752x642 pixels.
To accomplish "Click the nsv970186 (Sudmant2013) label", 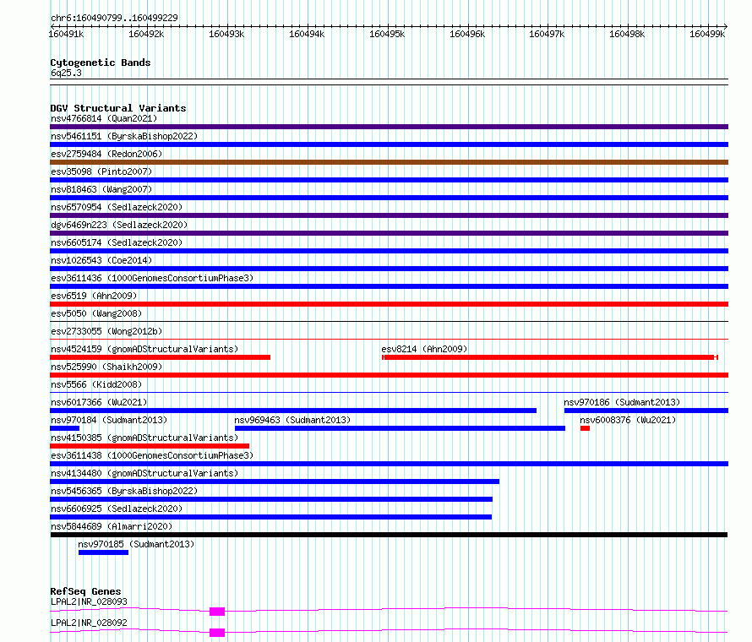I will tap(622, 402).
